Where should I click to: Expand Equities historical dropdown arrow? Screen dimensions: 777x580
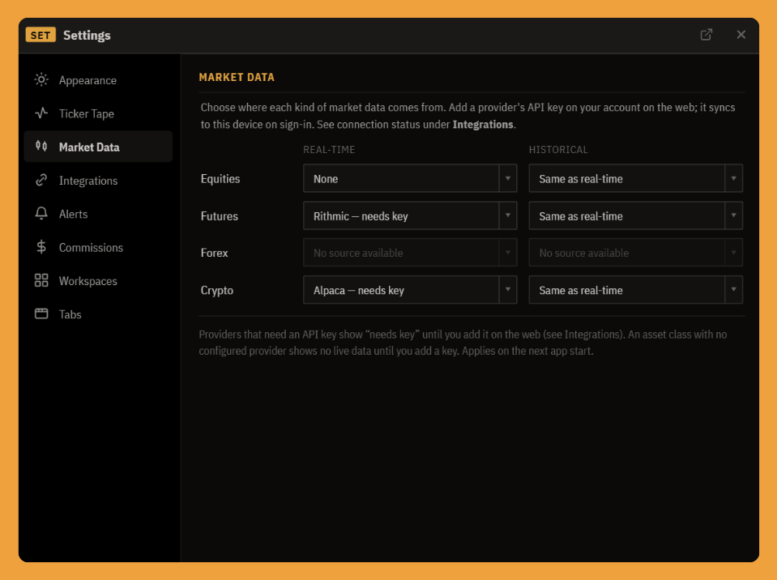733,178
